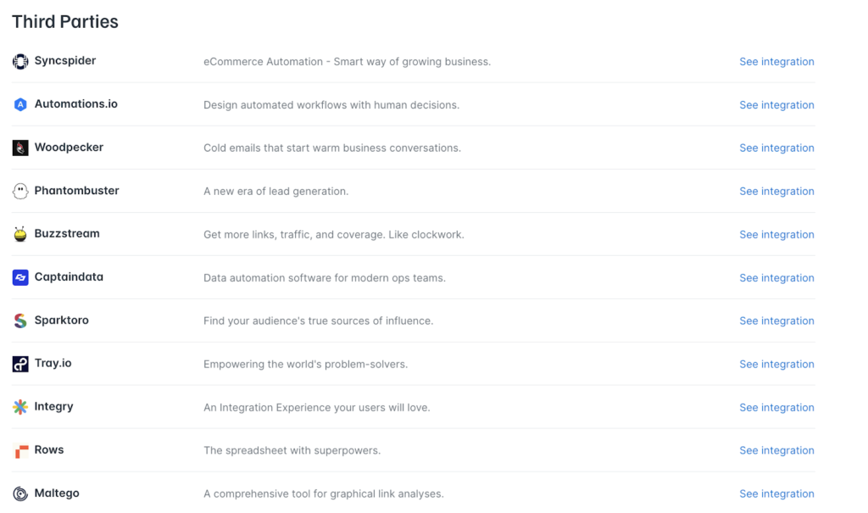Select the Automations.io logo
868x513 pixels.
click(19, 104)
